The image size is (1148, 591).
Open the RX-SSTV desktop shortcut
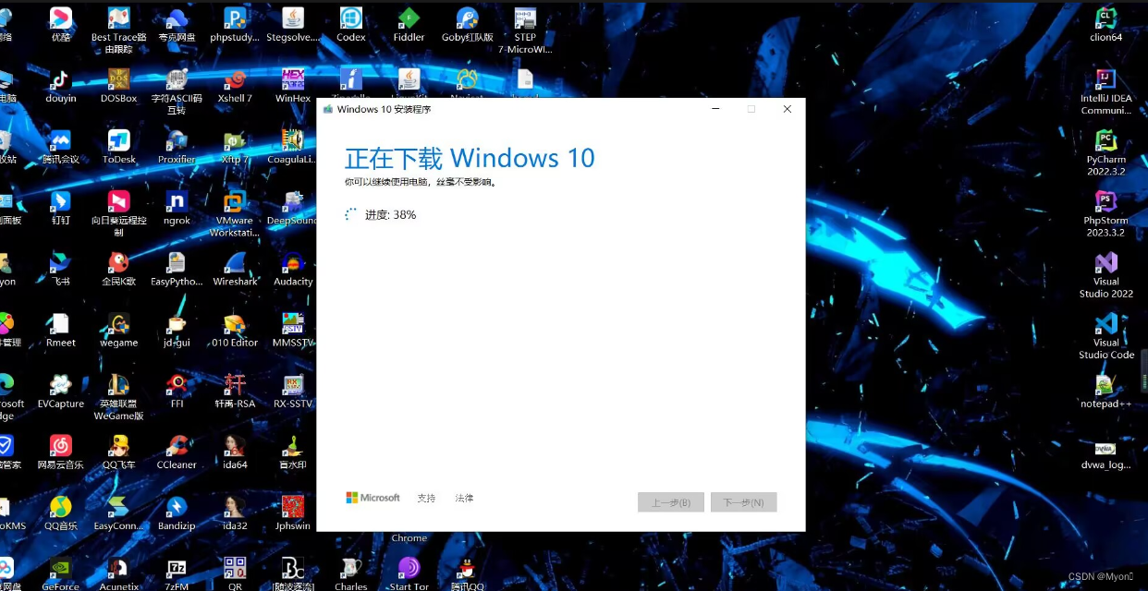[x=293, y=391]
